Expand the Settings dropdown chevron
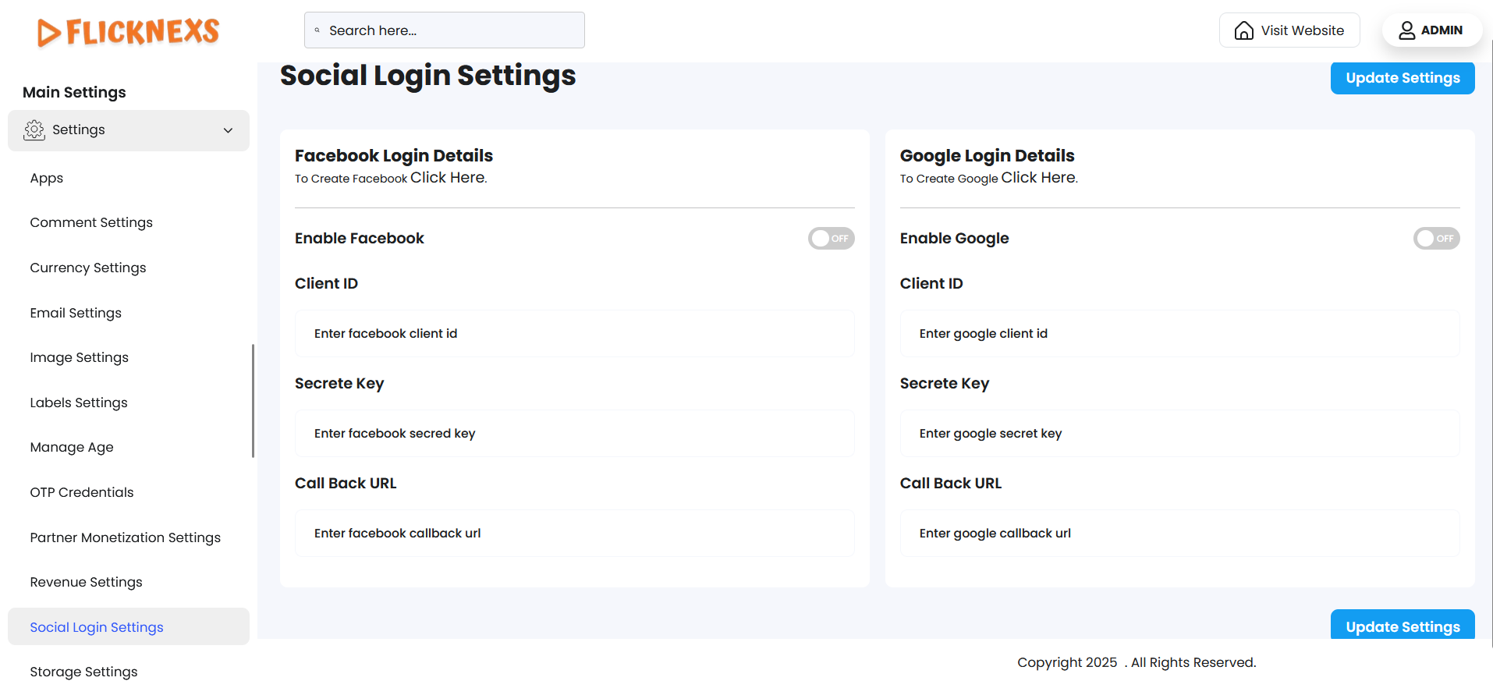The image size is (1493, 681). tap(228, 130)
